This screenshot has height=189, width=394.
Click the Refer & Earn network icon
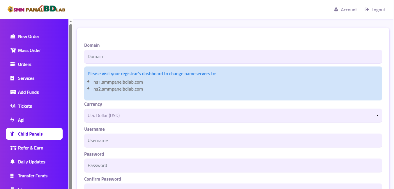click(x=13, y=148)
